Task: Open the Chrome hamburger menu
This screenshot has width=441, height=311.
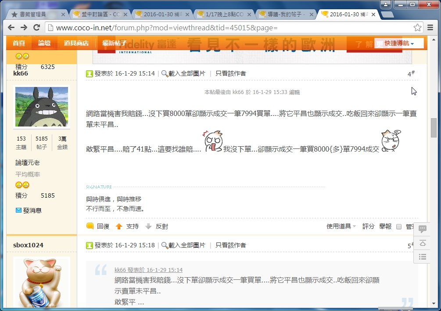Action: 430,28
